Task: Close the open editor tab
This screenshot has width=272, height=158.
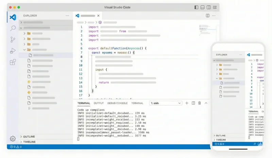Action: pyautogui.click(x=98, y=16)
